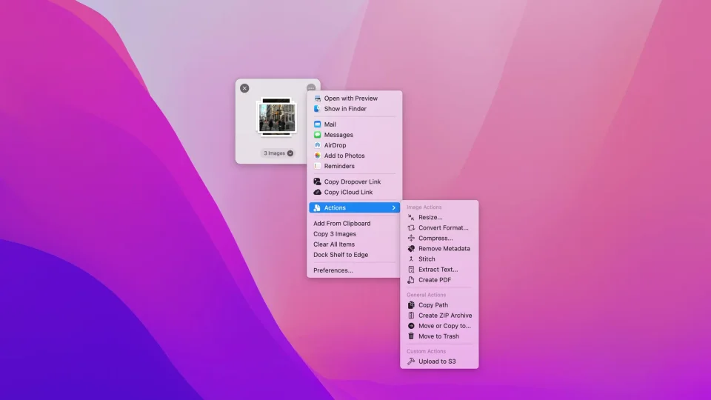Select Convert Format... action
Viewport: 711px width, 400px height.
(443, 227)
